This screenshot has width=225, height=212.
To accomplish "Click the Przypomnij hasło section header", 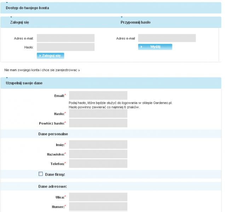I will point(135,22).
